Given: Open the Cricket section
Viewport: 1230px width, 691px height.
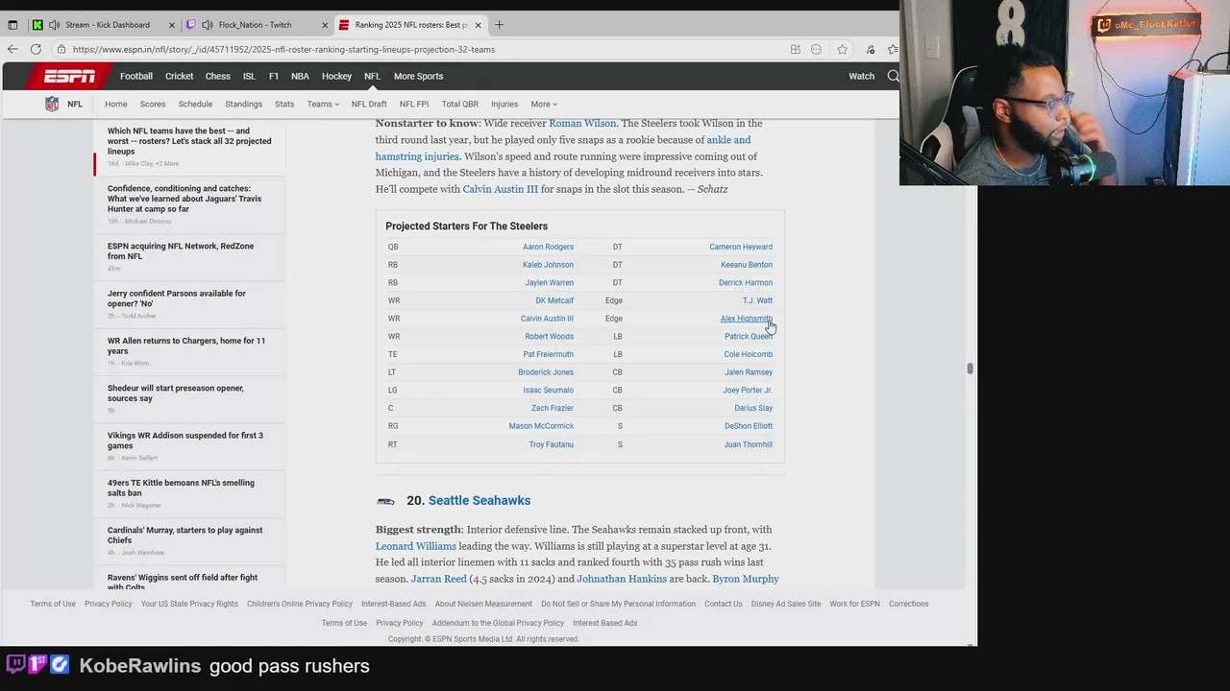Looking at the screenshot, I should coord(179,76).
